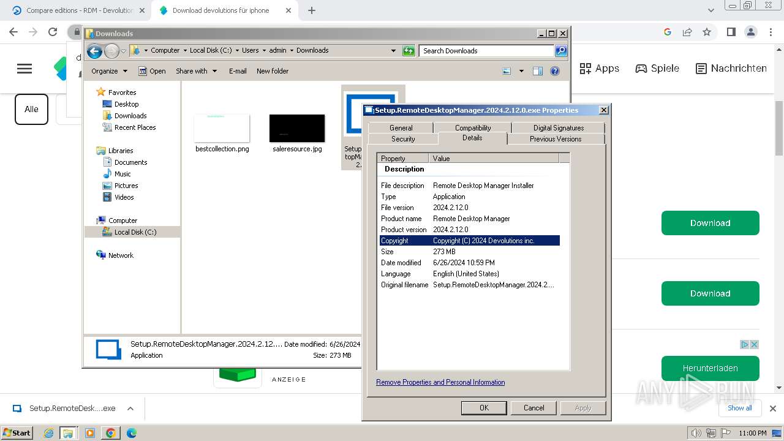Reload the Chrome page
This screenshot has height=441, width=784.
[53, 32]
